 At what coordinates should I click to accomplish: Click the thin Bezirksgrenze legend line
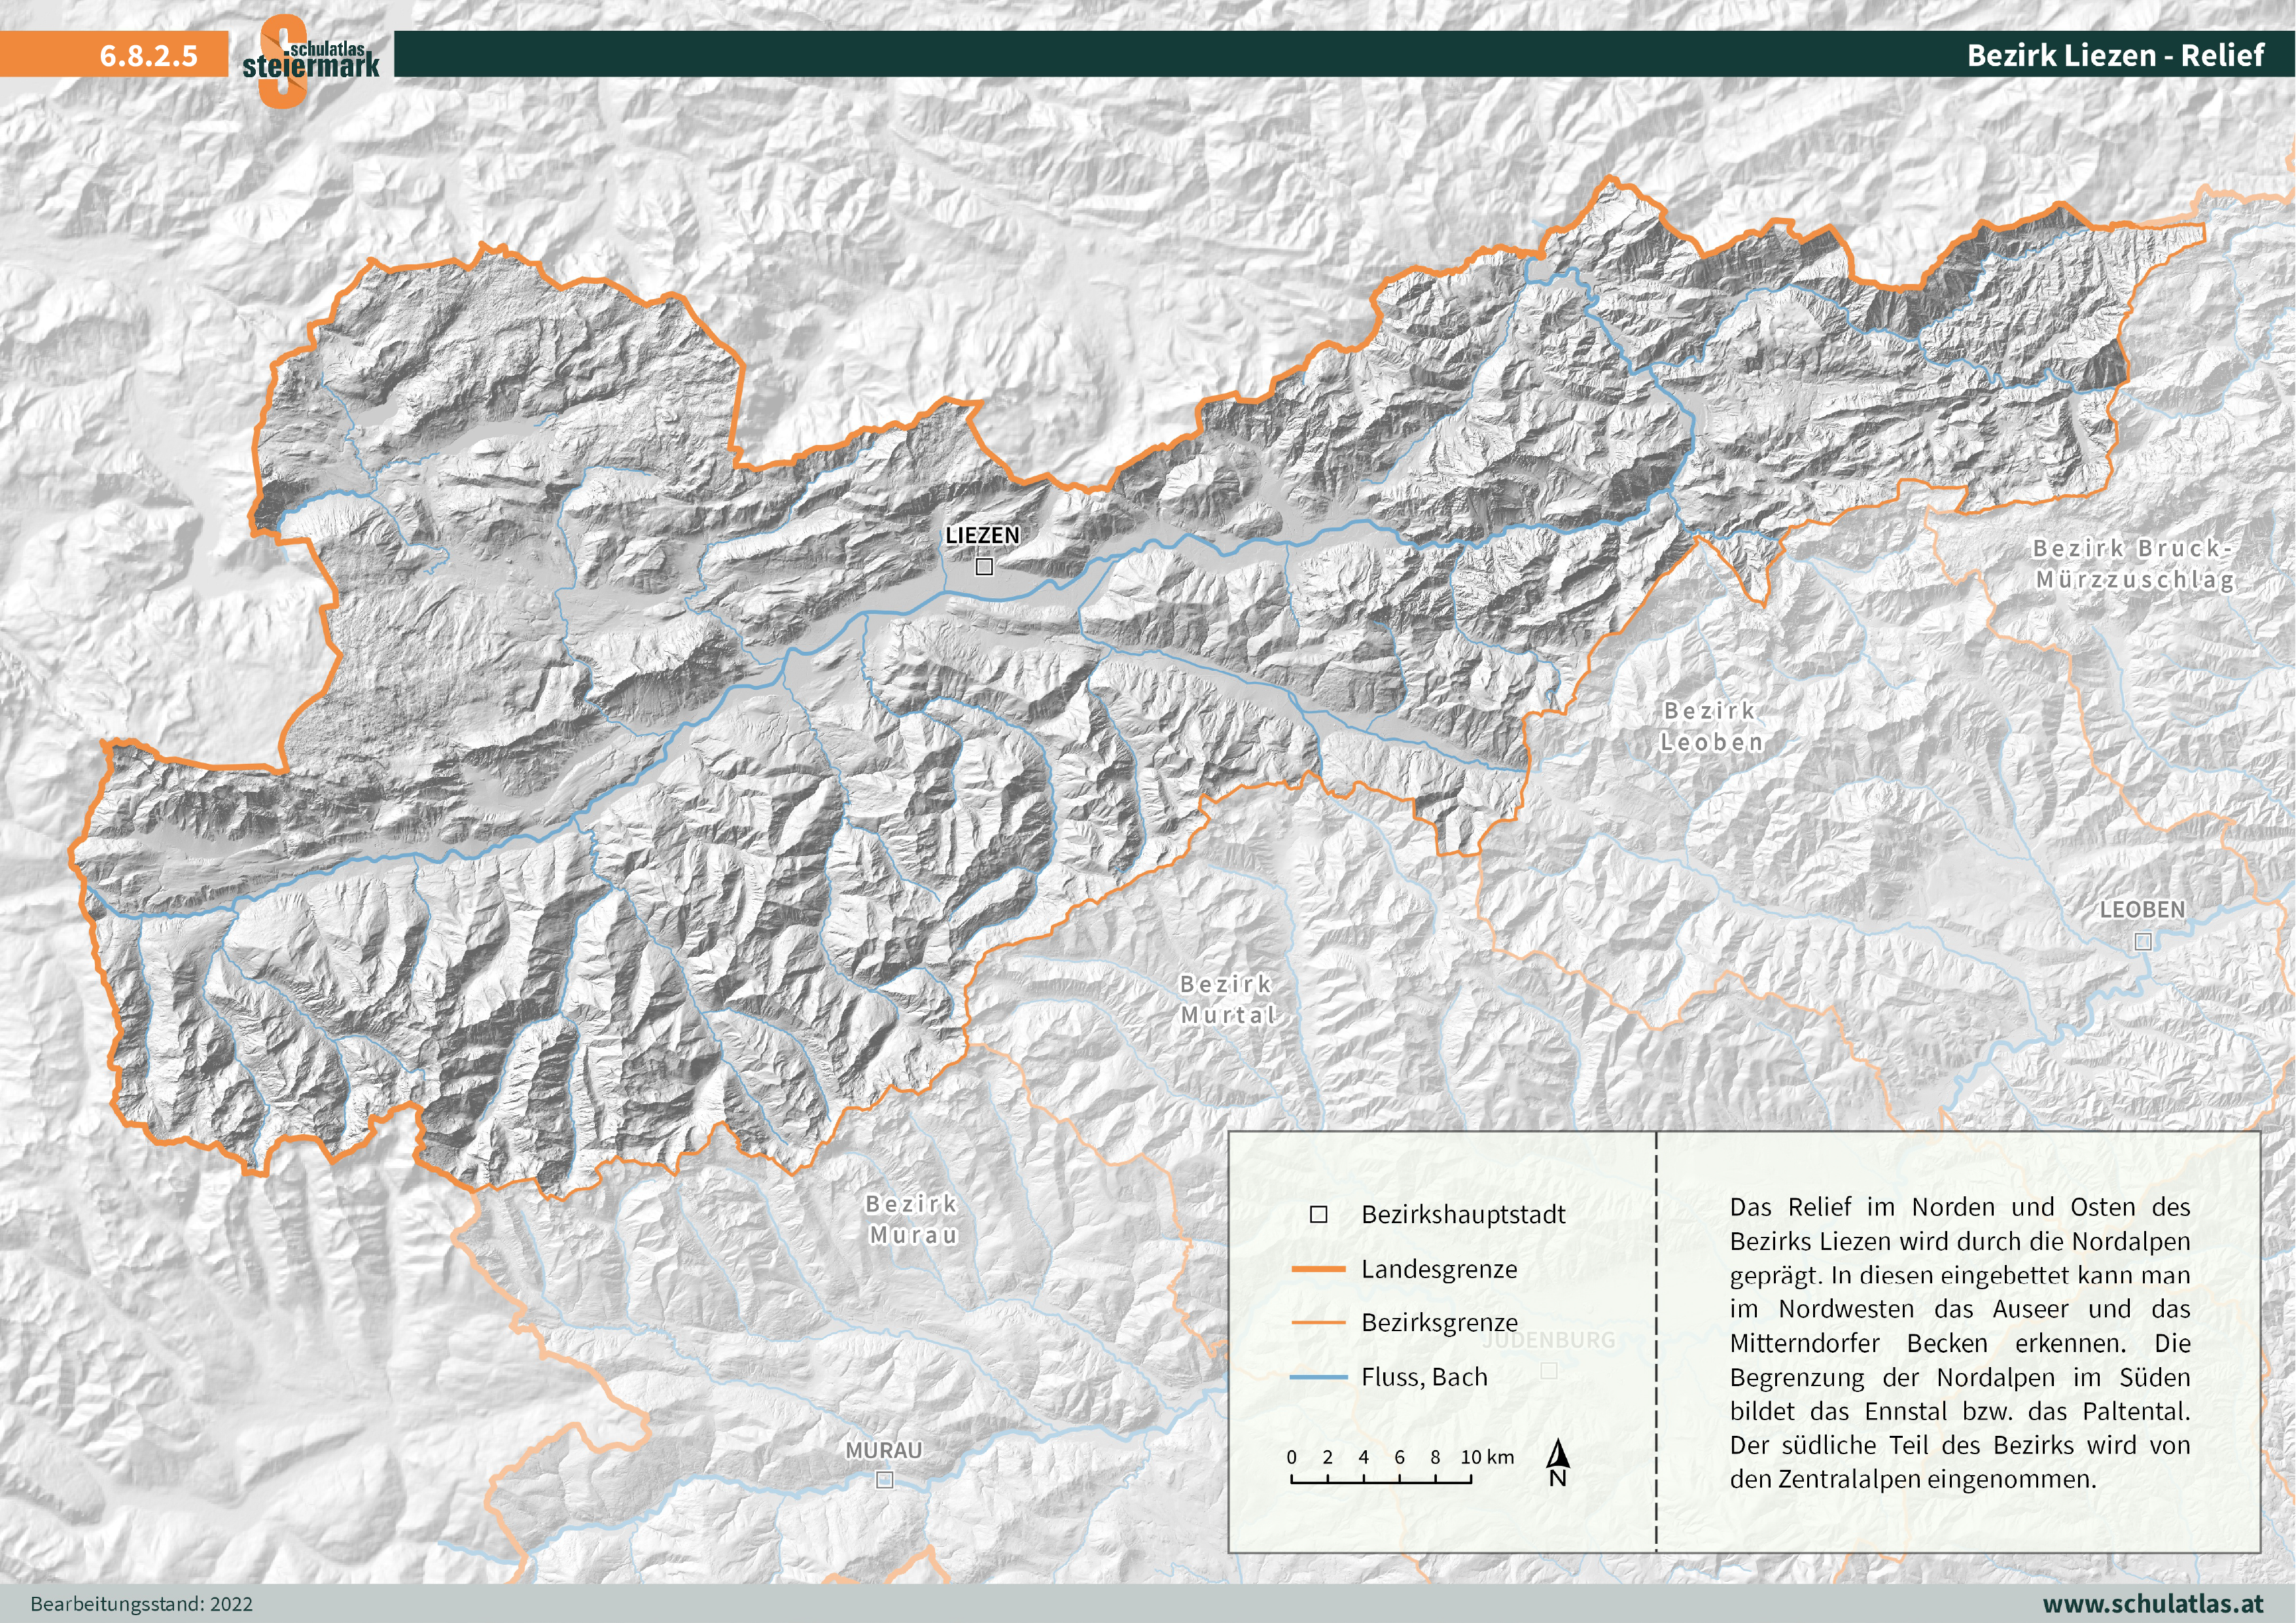tap(1318, 1322)
